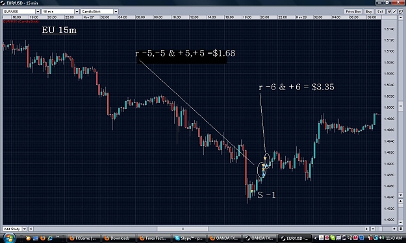
Task: Expand hidden system tray icons arrow
Action: coord(315,238)
